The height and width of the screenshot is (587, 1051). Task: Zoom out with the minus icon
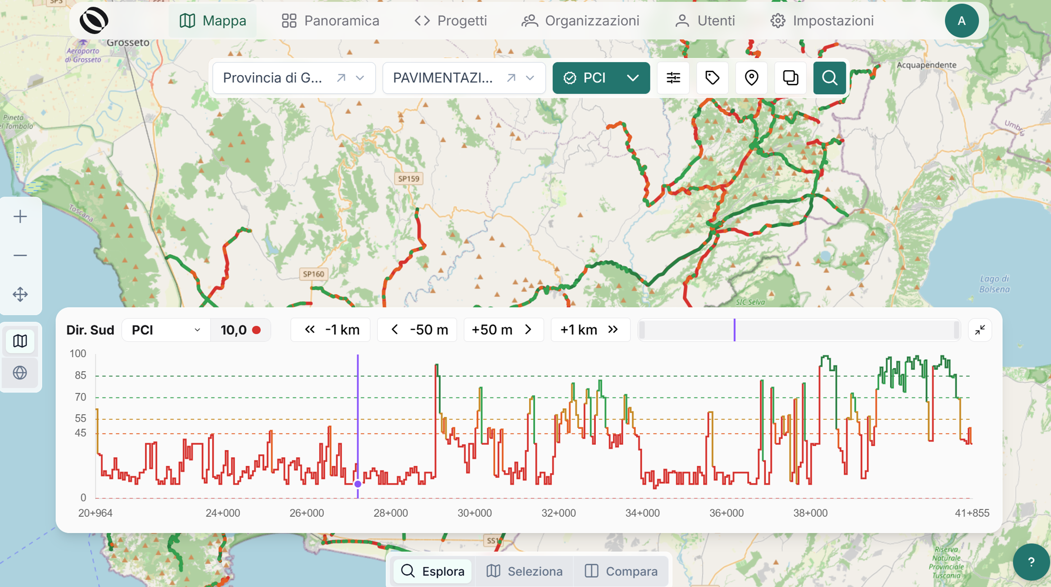point(20,255)
